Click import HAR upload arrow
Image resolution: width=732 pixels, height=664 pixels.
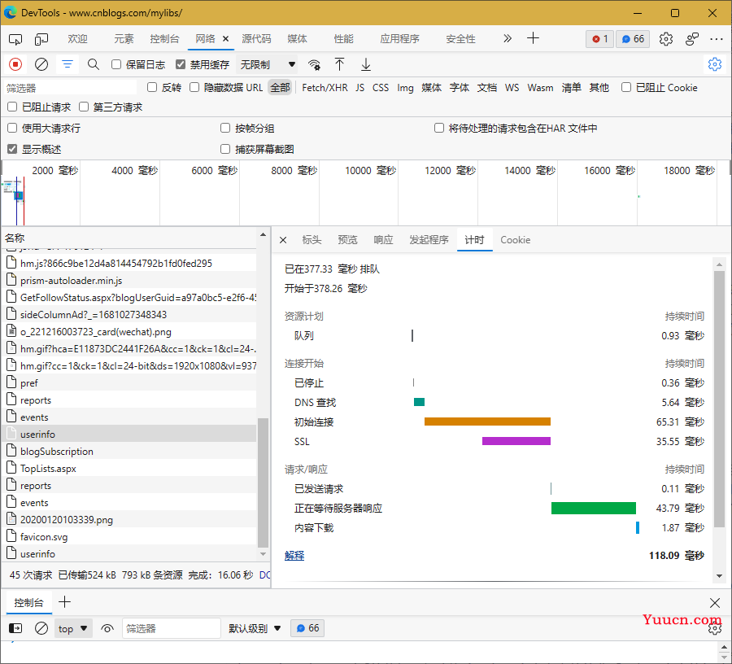(x=339, y=64)
